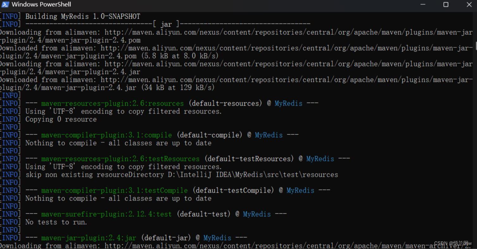Click [INFO] tag before 'No tests to run'
This screenshot has width=477, height=249.
pos(10,222)
